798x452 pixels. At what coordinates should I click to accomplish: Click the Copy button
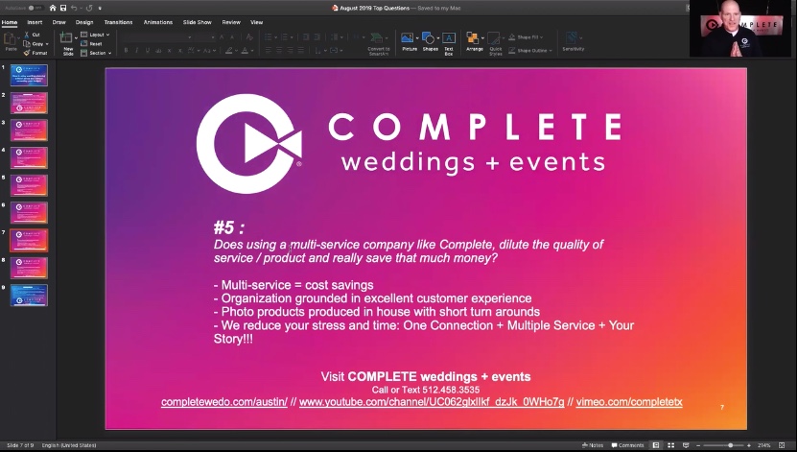[x=34, y=44]
